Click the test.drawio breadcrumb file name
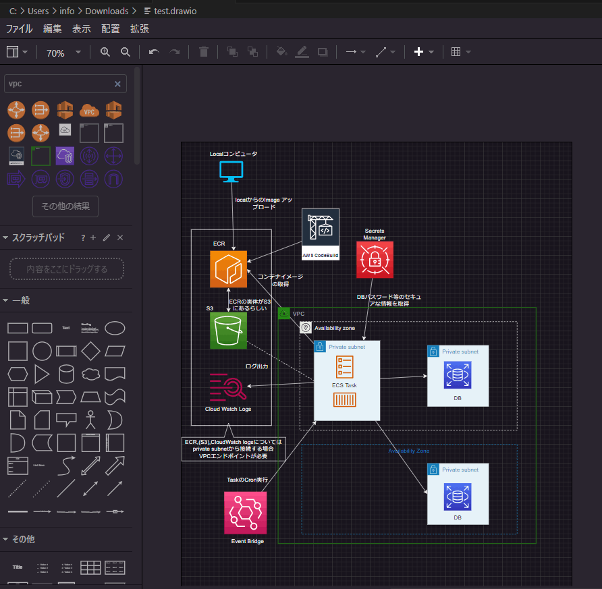602x589 pixels. tap(175, 11)
